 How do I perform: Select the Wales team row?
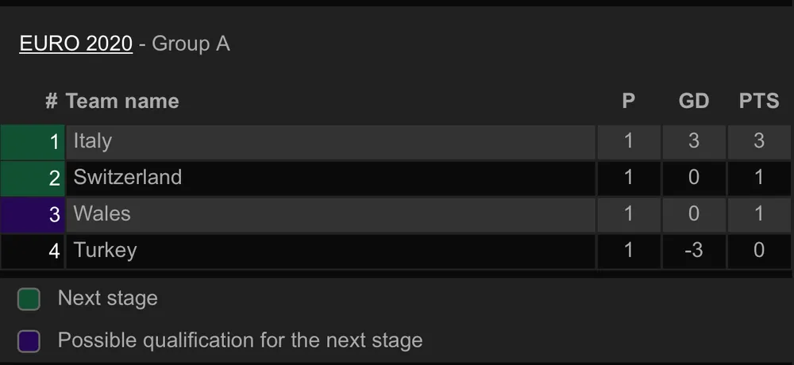point(330,214)
